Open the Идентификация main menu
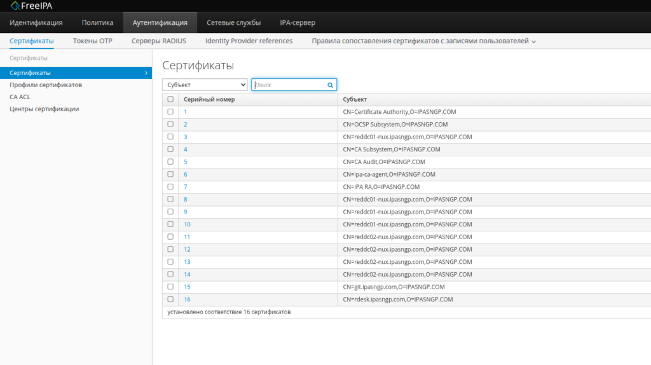 tap(36, 22)
